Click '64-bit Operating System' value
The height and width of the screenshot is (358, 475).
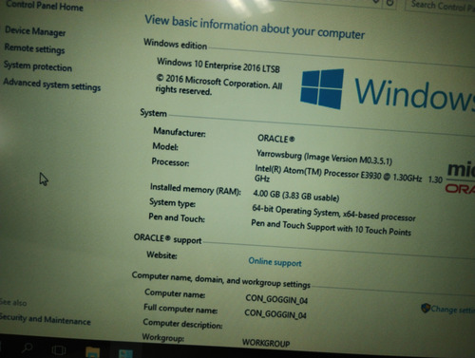point(333,213)
